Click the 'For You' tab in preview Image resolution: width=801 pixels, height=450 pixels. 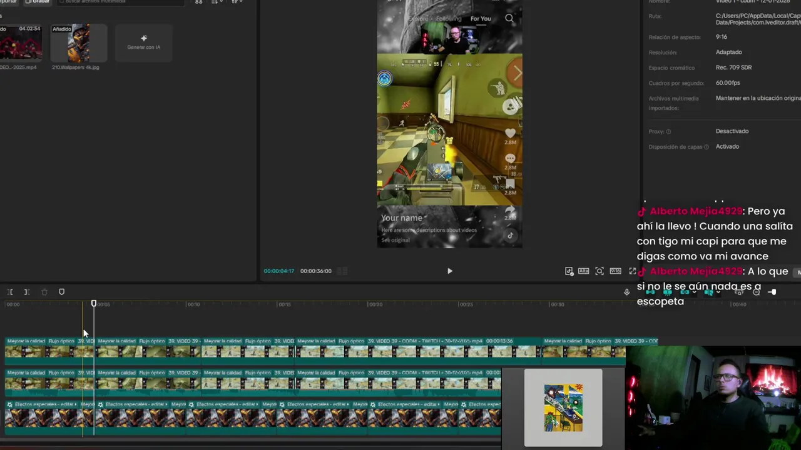click(481, 19)
